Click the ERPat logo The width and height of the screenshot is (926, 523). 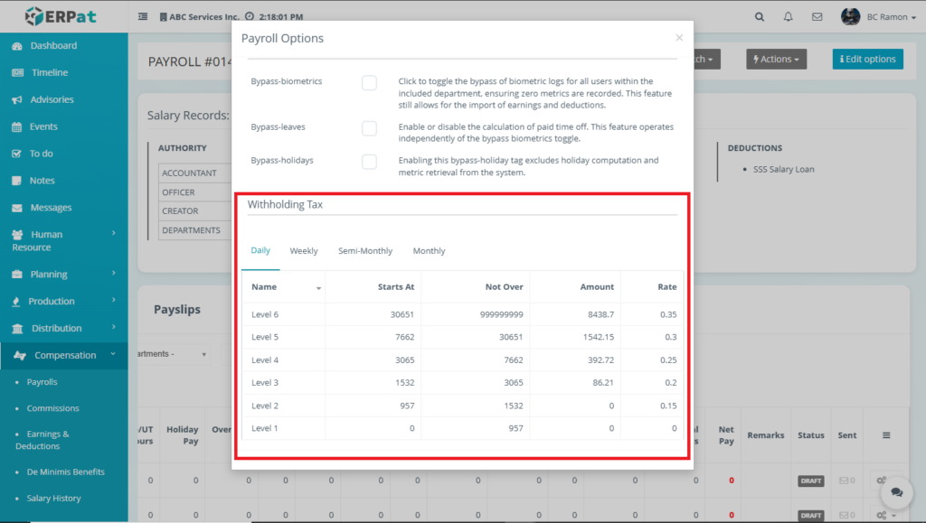(x=61, y=16)
